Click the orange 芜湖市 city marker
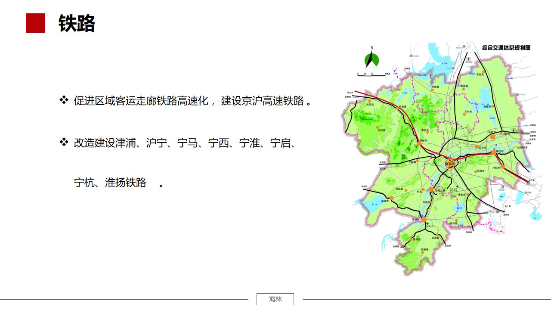551x310 pixels. click(x=424, y=220)
